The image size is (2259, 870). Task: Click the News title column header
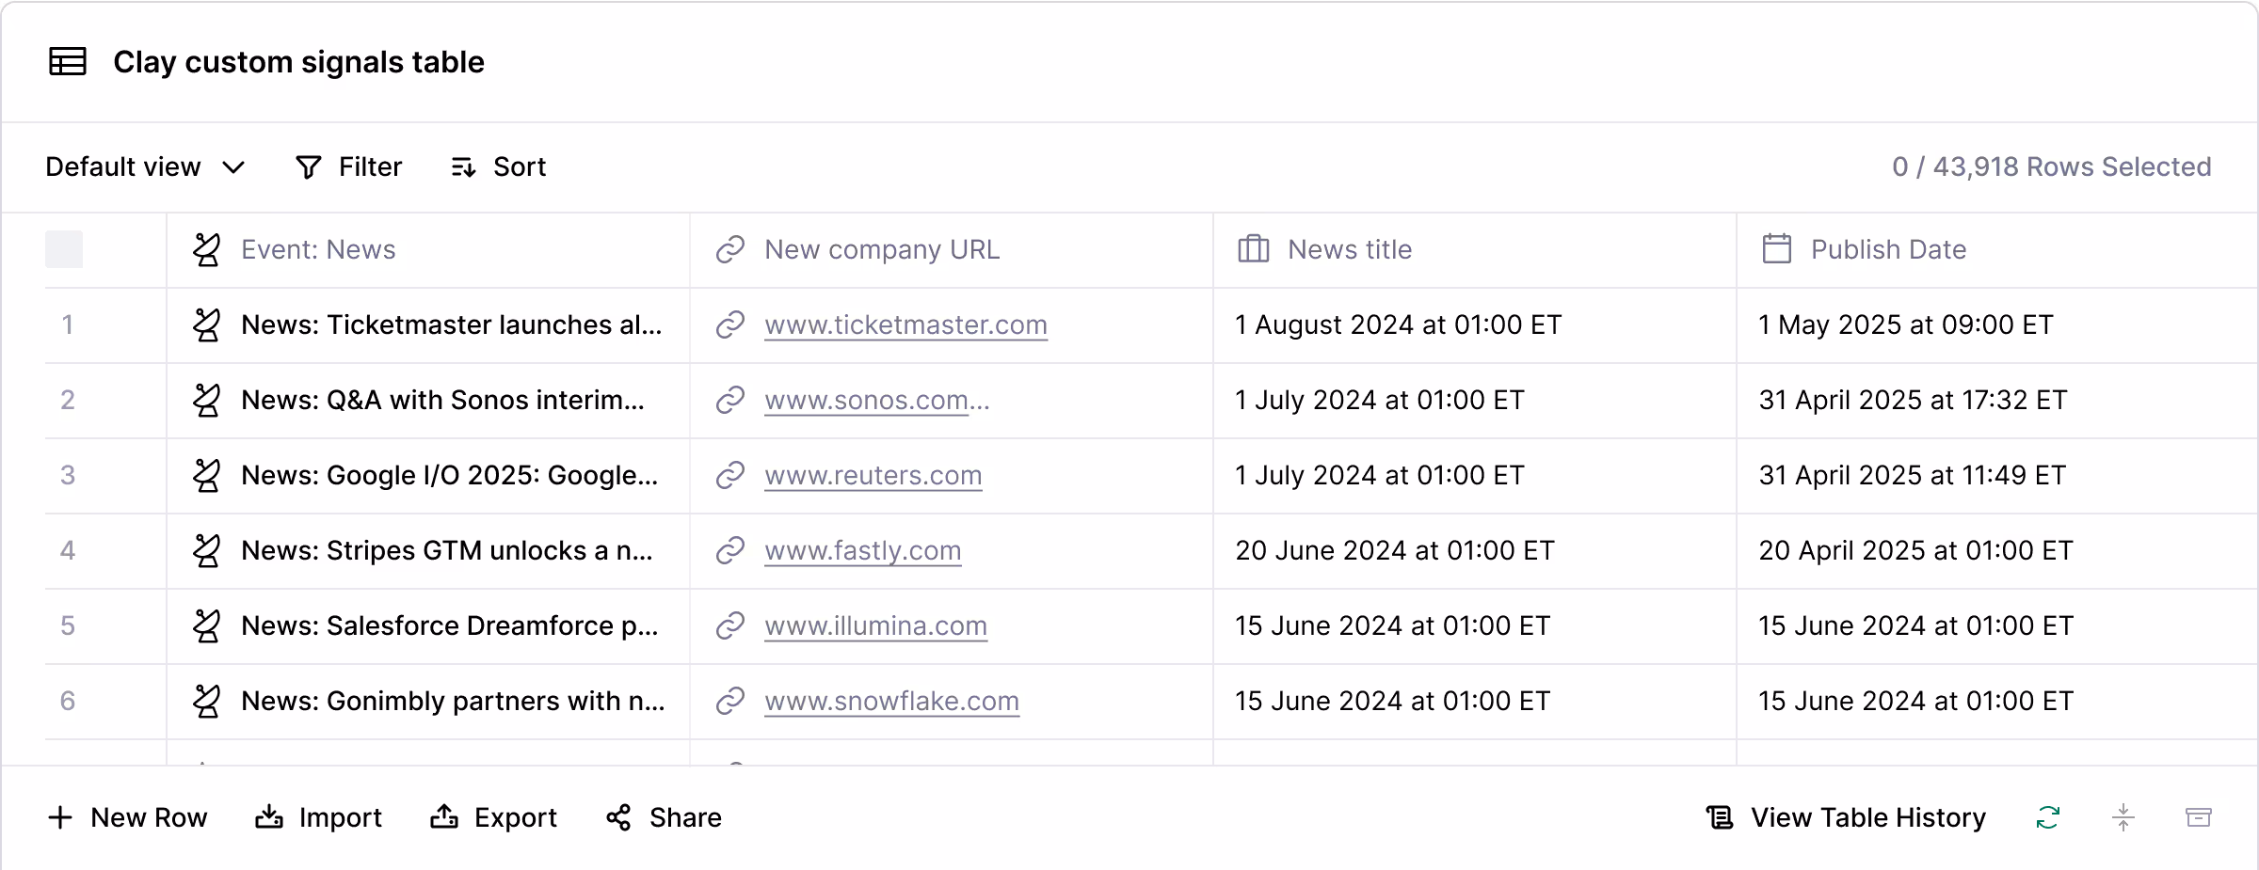tap(1349, 248)
